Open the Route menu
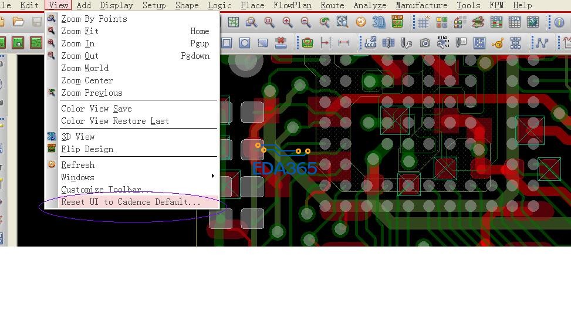This screenshot has height=317, width=571. coord(333,5)
